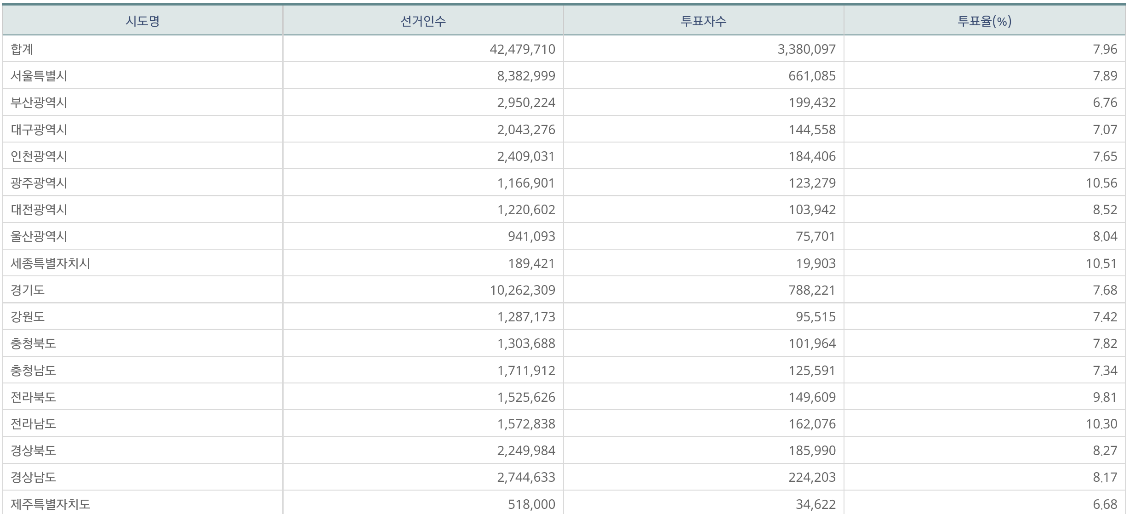Image resolution: width=1135 pixels, height=514 pixels.
Task: Click 전라남도 turnout value 10.30
Action: click(x=1101, y=424)
